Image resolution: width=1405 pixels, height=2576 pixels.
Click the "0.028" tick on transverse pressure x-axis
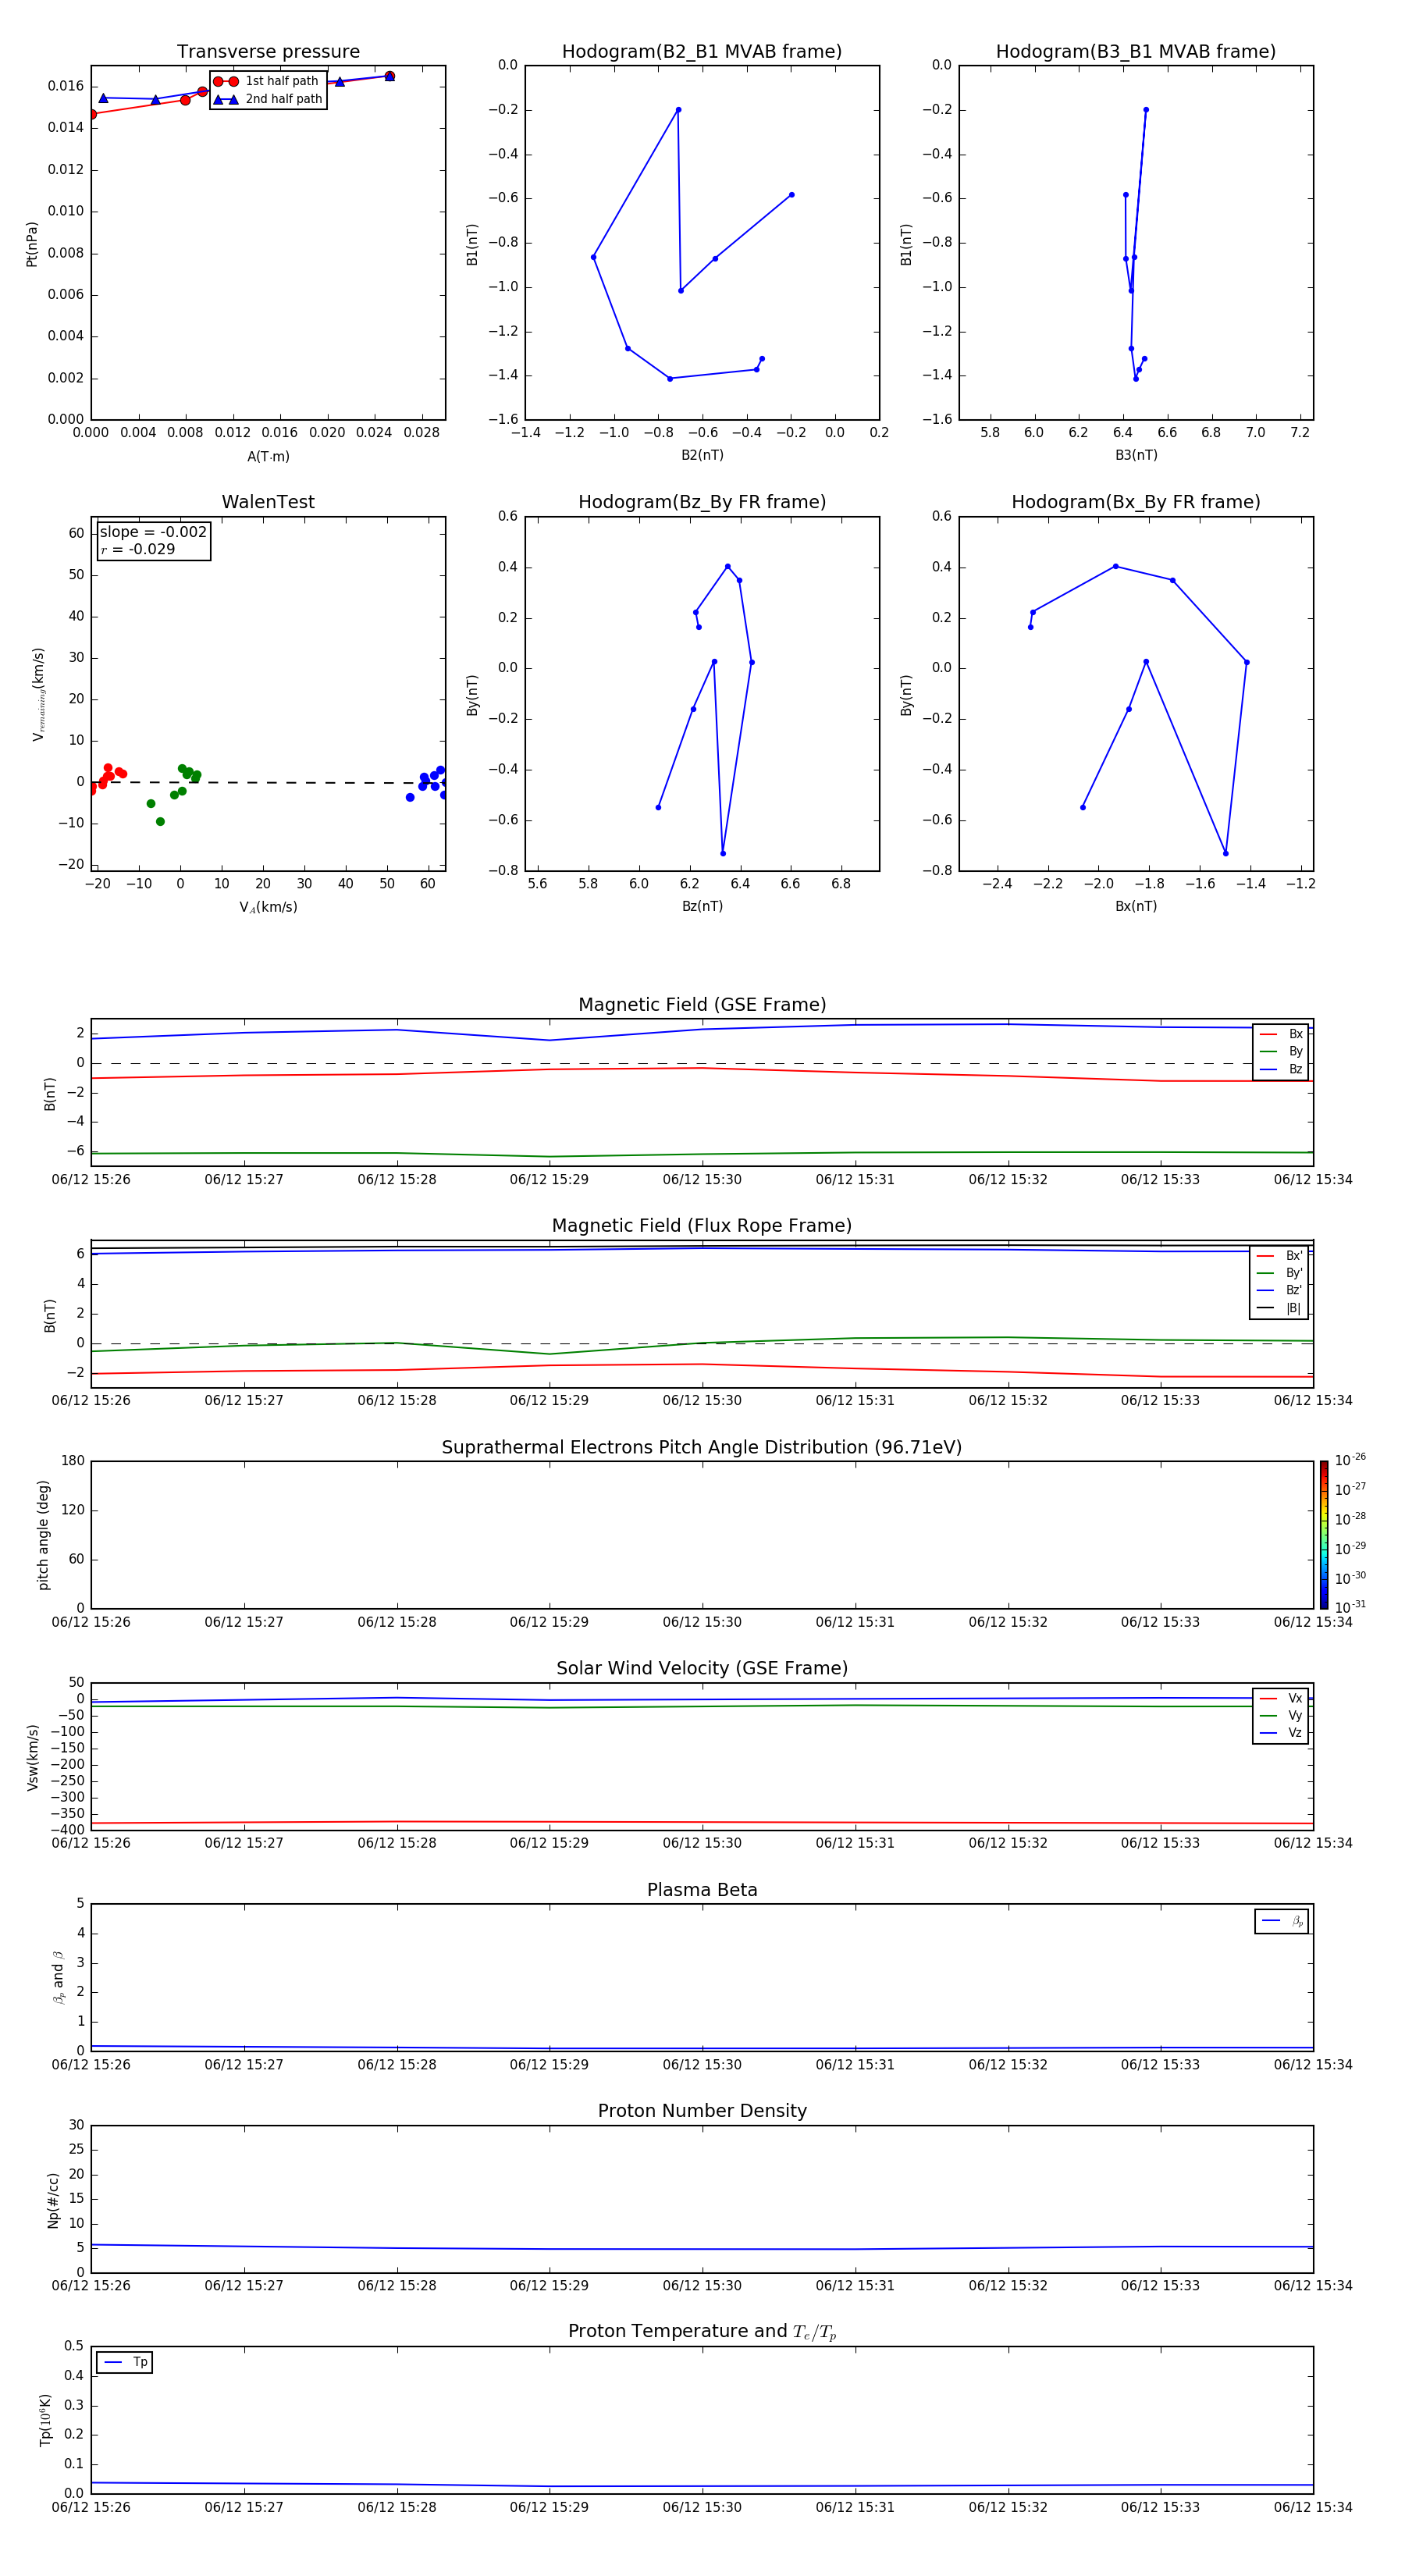(x=421, y=433)
